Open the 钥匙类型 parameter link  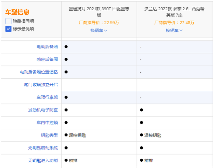(x=49, y=135)
